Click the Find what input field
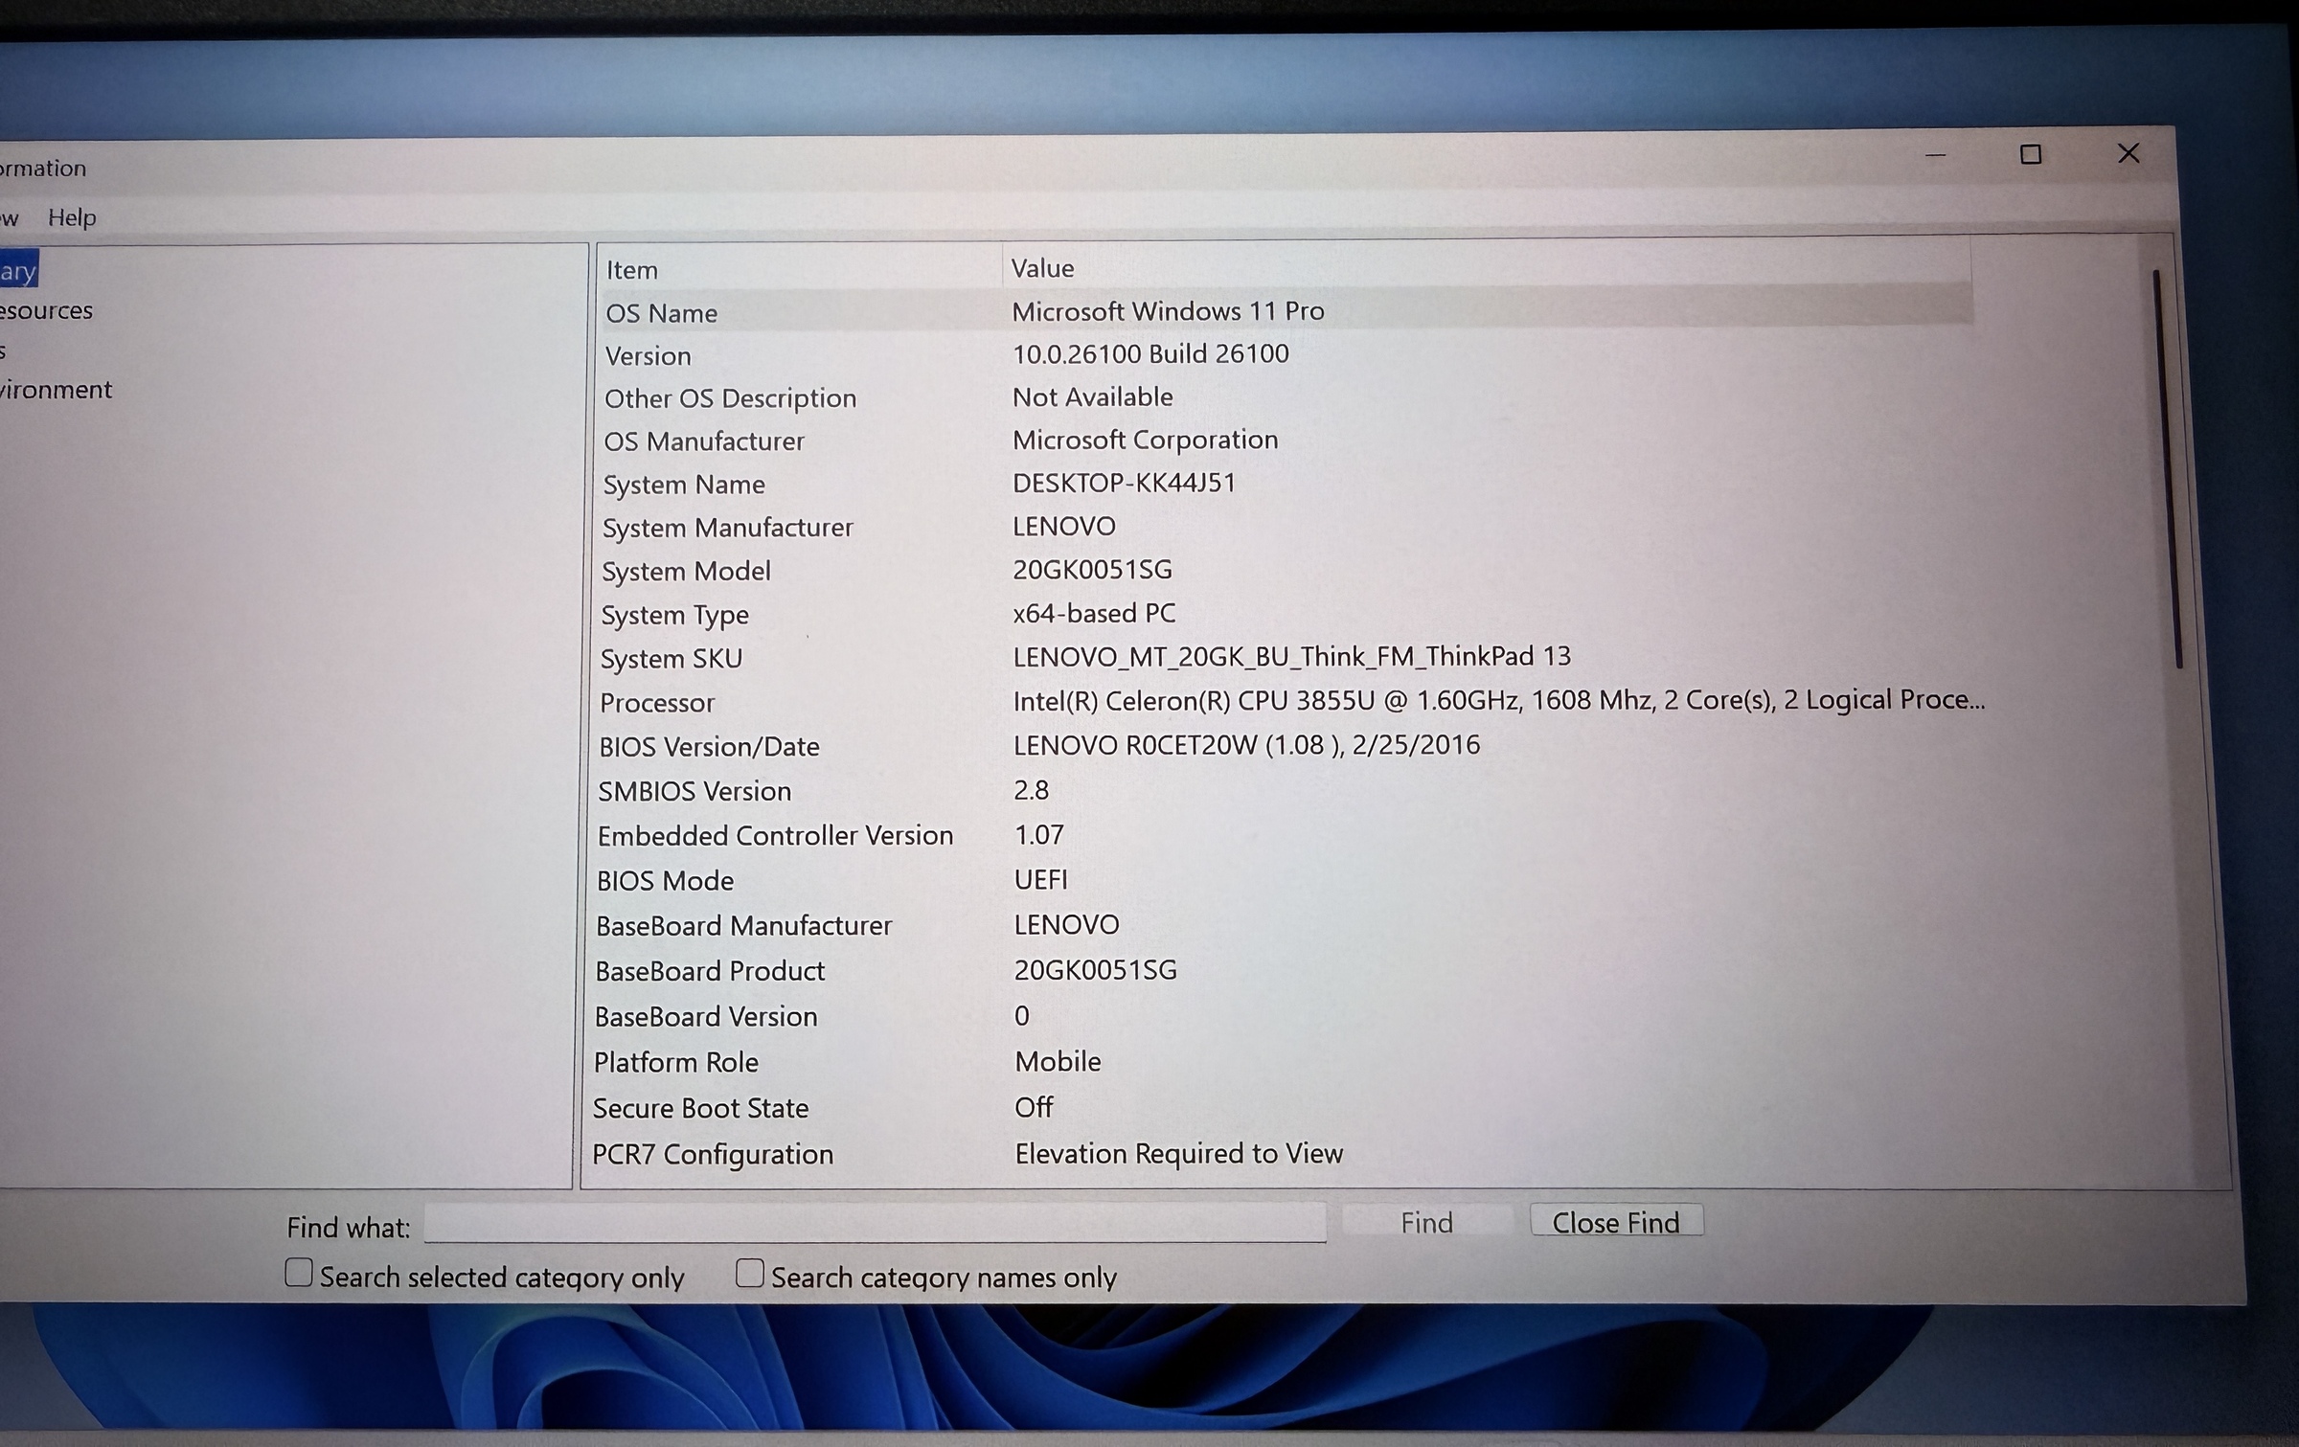The image size is (2299, 1447). tap(875, 1223)
